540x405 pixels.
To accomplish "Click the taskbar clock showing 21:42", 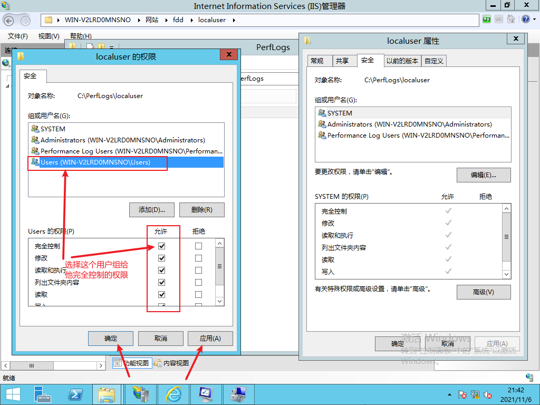I will point(516,390).
